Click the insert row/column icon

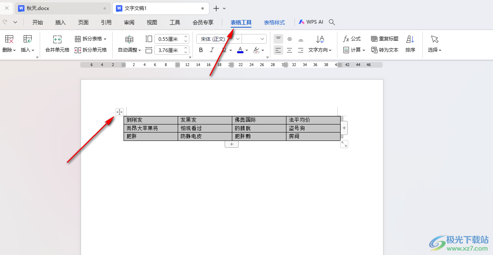click(28, 39)
